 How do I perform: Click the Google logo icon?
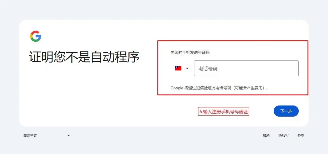pyautogui.click(x=36, y=36)
